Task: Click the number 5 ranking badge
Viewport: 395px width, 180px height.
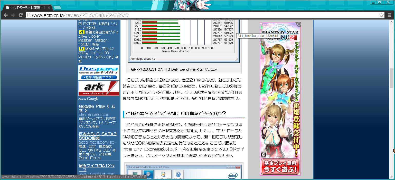Action: click(82, 49)
